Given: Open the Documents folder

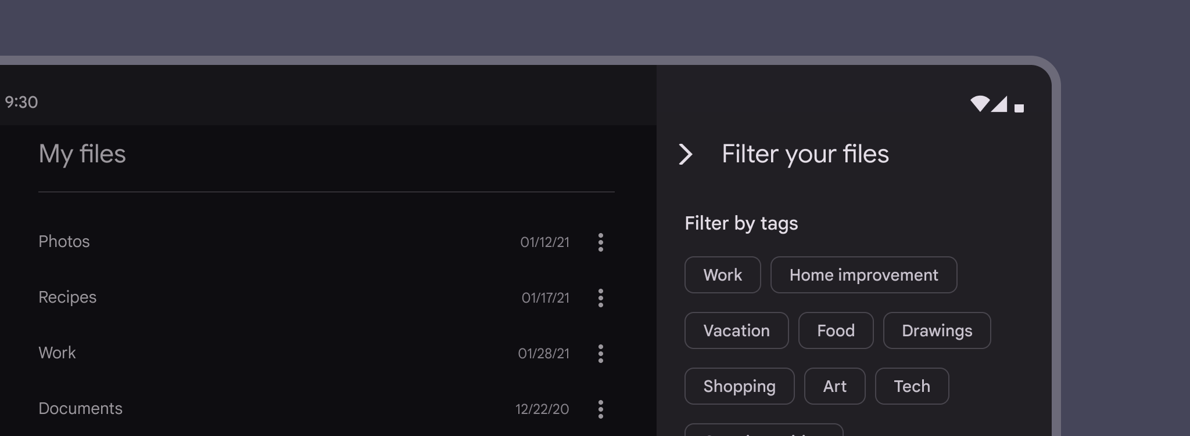Looking at the screenshot, I should click(81, 408).
